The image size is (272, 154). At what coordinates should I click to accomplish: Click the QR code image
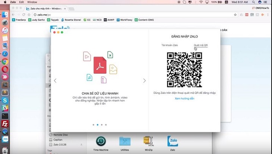tap(184, 70)
